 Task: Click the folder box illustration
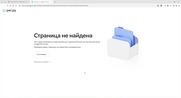[123, 44]
